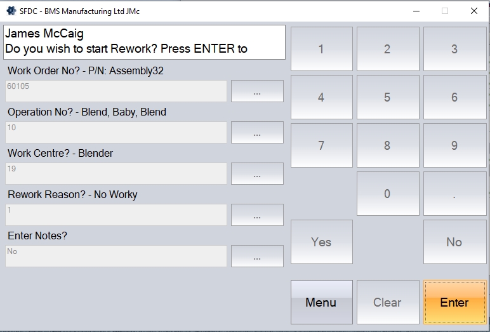Open lookup for Work Order No
The height and width of the screenshot is (332, 490).
257,91
